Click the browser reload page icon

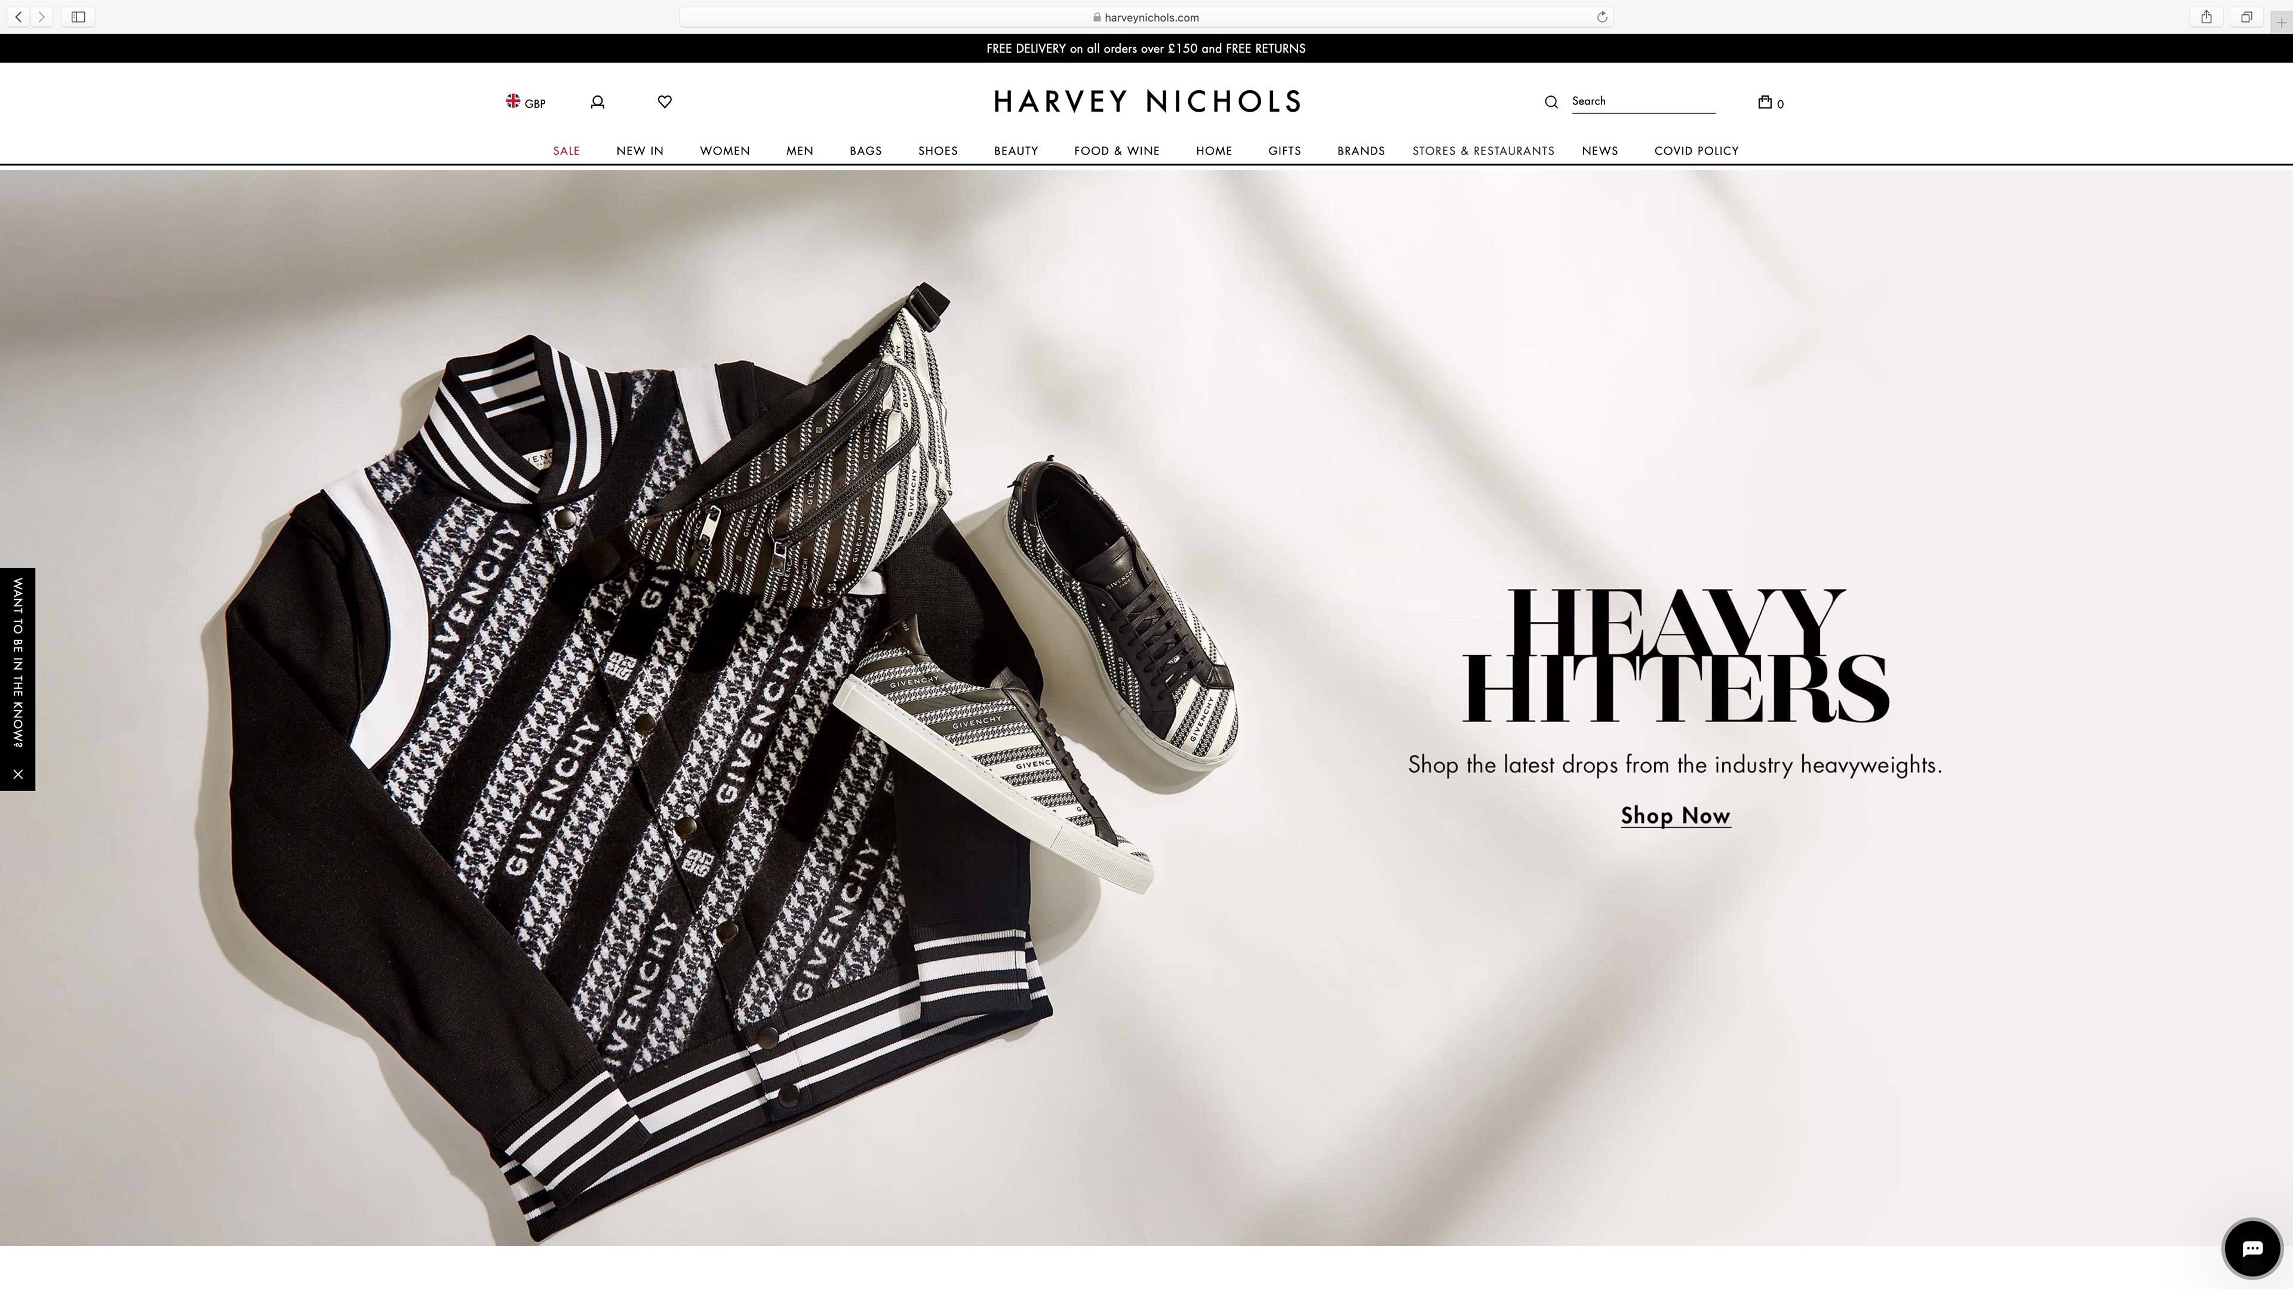click(1602, 17)
